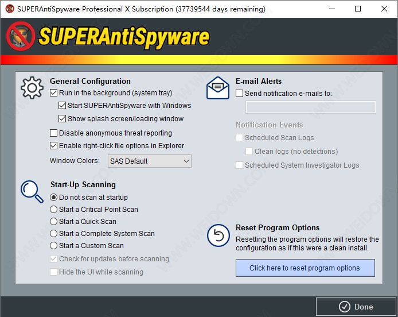Screen dimensions: 398x317
Task: Select Do not scan at startup
Action: [53, 198]
